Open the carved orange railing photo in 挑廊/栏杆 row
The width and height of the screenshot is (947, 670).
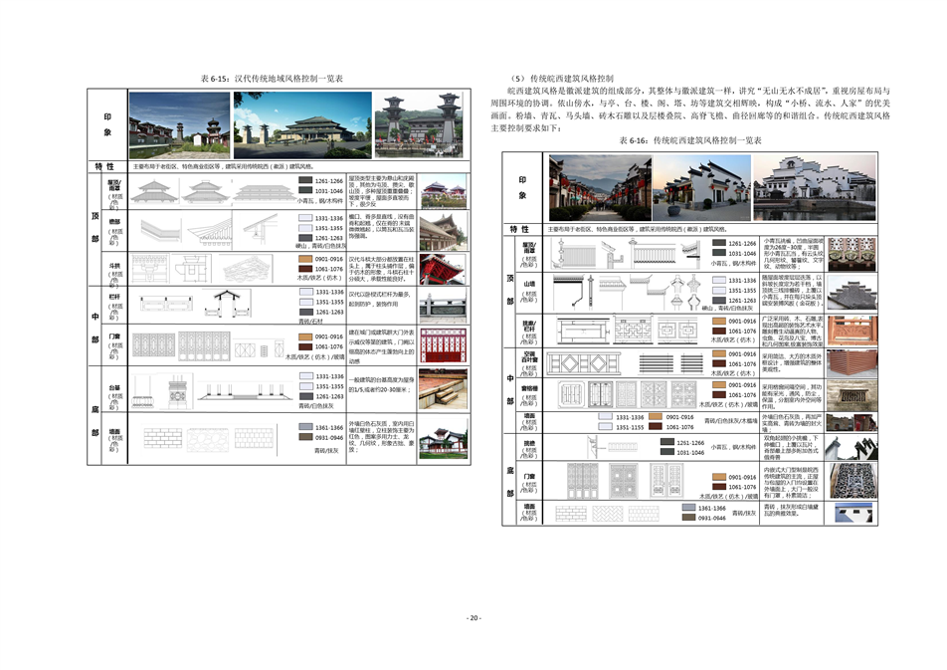click(x=852, y=331)
